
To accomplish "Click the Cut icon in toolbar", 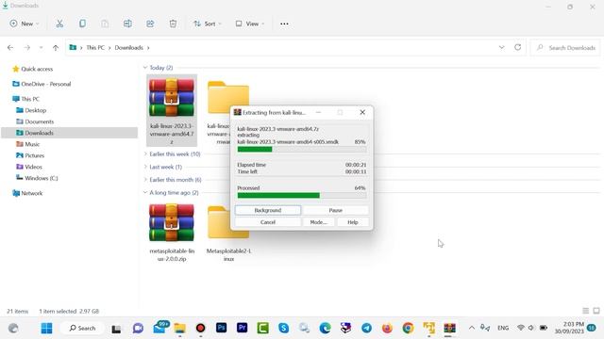I will 59,24.
